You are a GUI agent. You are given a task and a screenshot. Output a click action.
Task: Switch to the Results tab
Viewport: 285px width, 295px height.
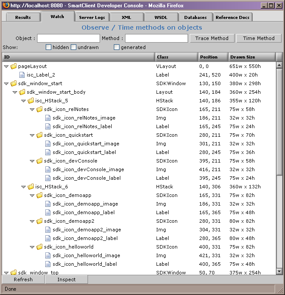[23, 17]
